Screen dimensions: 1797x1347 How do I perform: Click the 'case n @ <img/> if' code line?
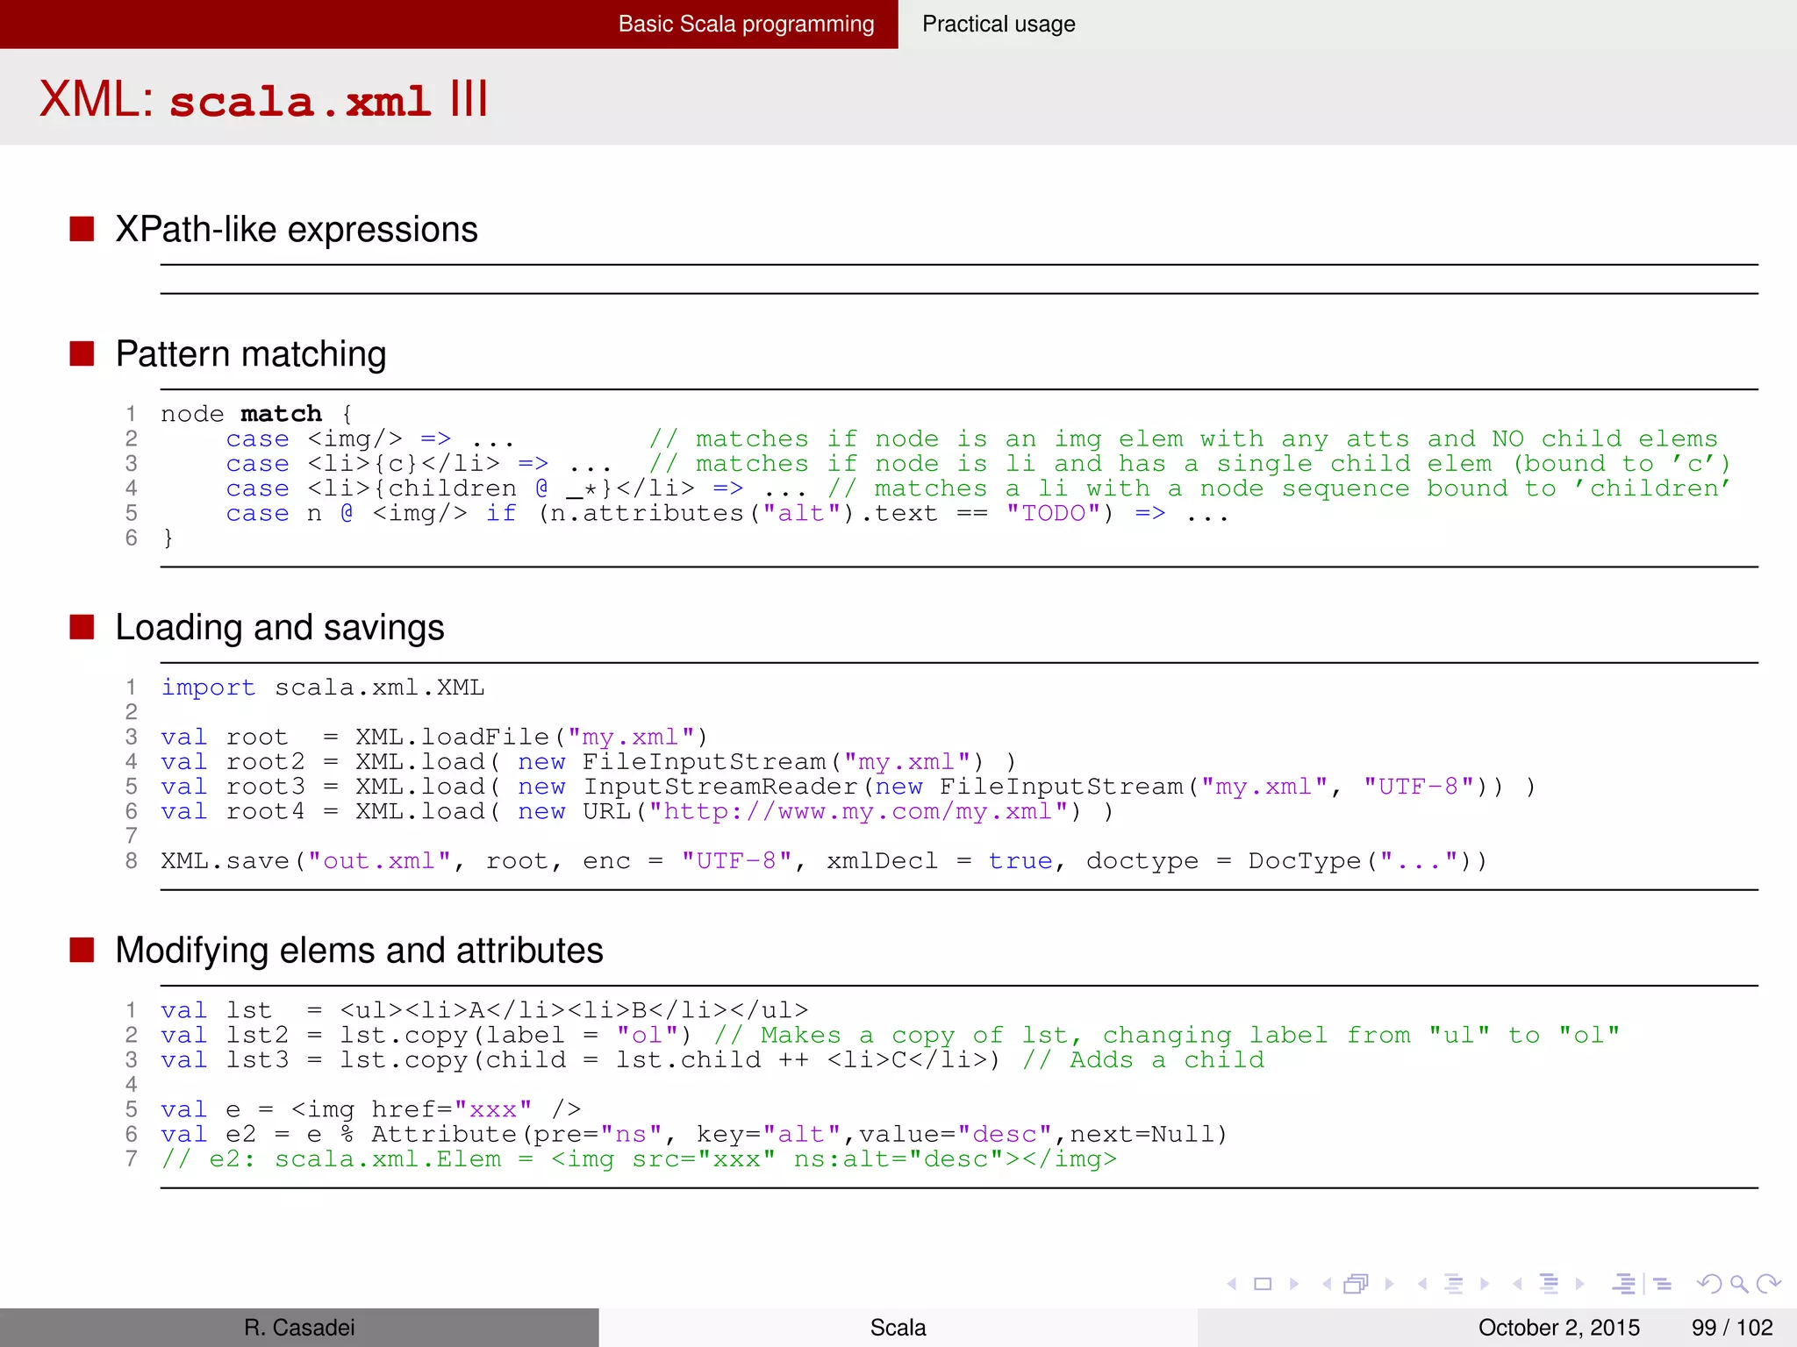tap(727, 513)
